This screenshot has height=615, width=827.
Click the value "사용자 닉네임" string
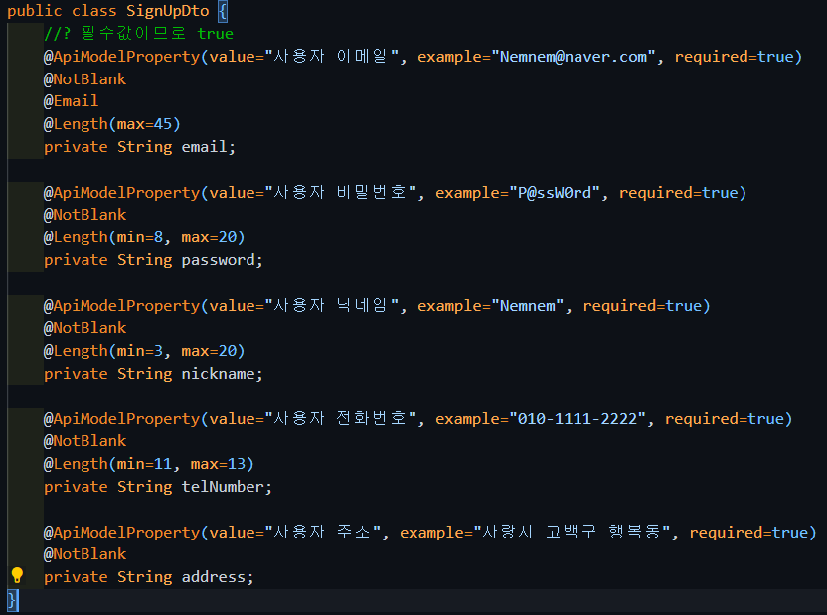coord(331,306)
